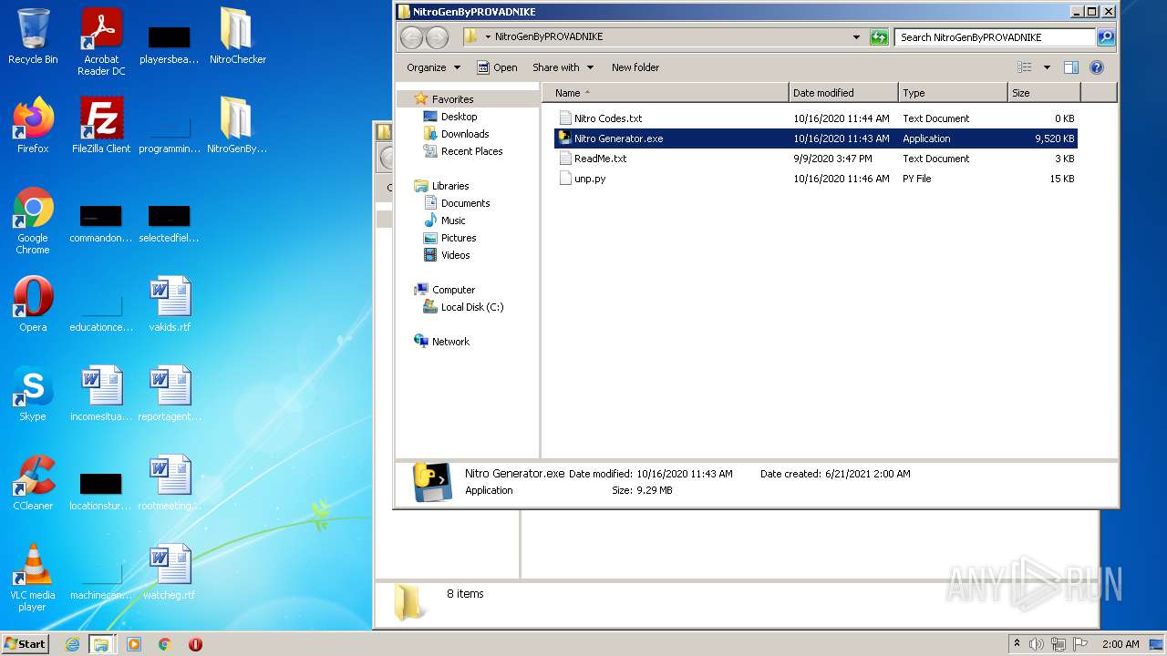Open the Share with dropdown
This screenshot has width=1167, height=656.
tap(563, 67)
